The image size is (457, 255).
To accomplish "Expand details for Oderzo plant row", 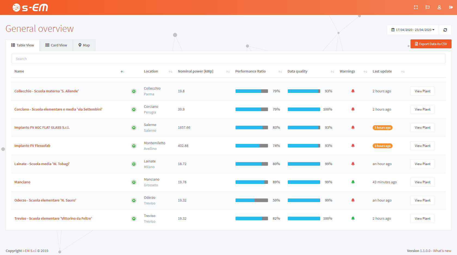I will coord(134,200).
